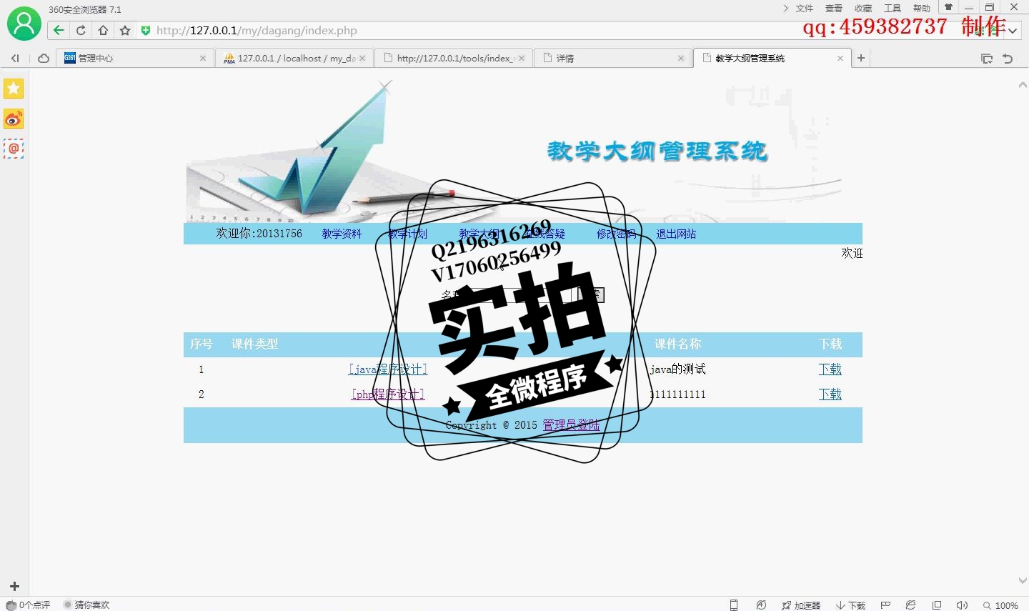The height and width of the screenshot is (611, 1029).
Task: Click the green security shield in address bar
Action: 146,30
